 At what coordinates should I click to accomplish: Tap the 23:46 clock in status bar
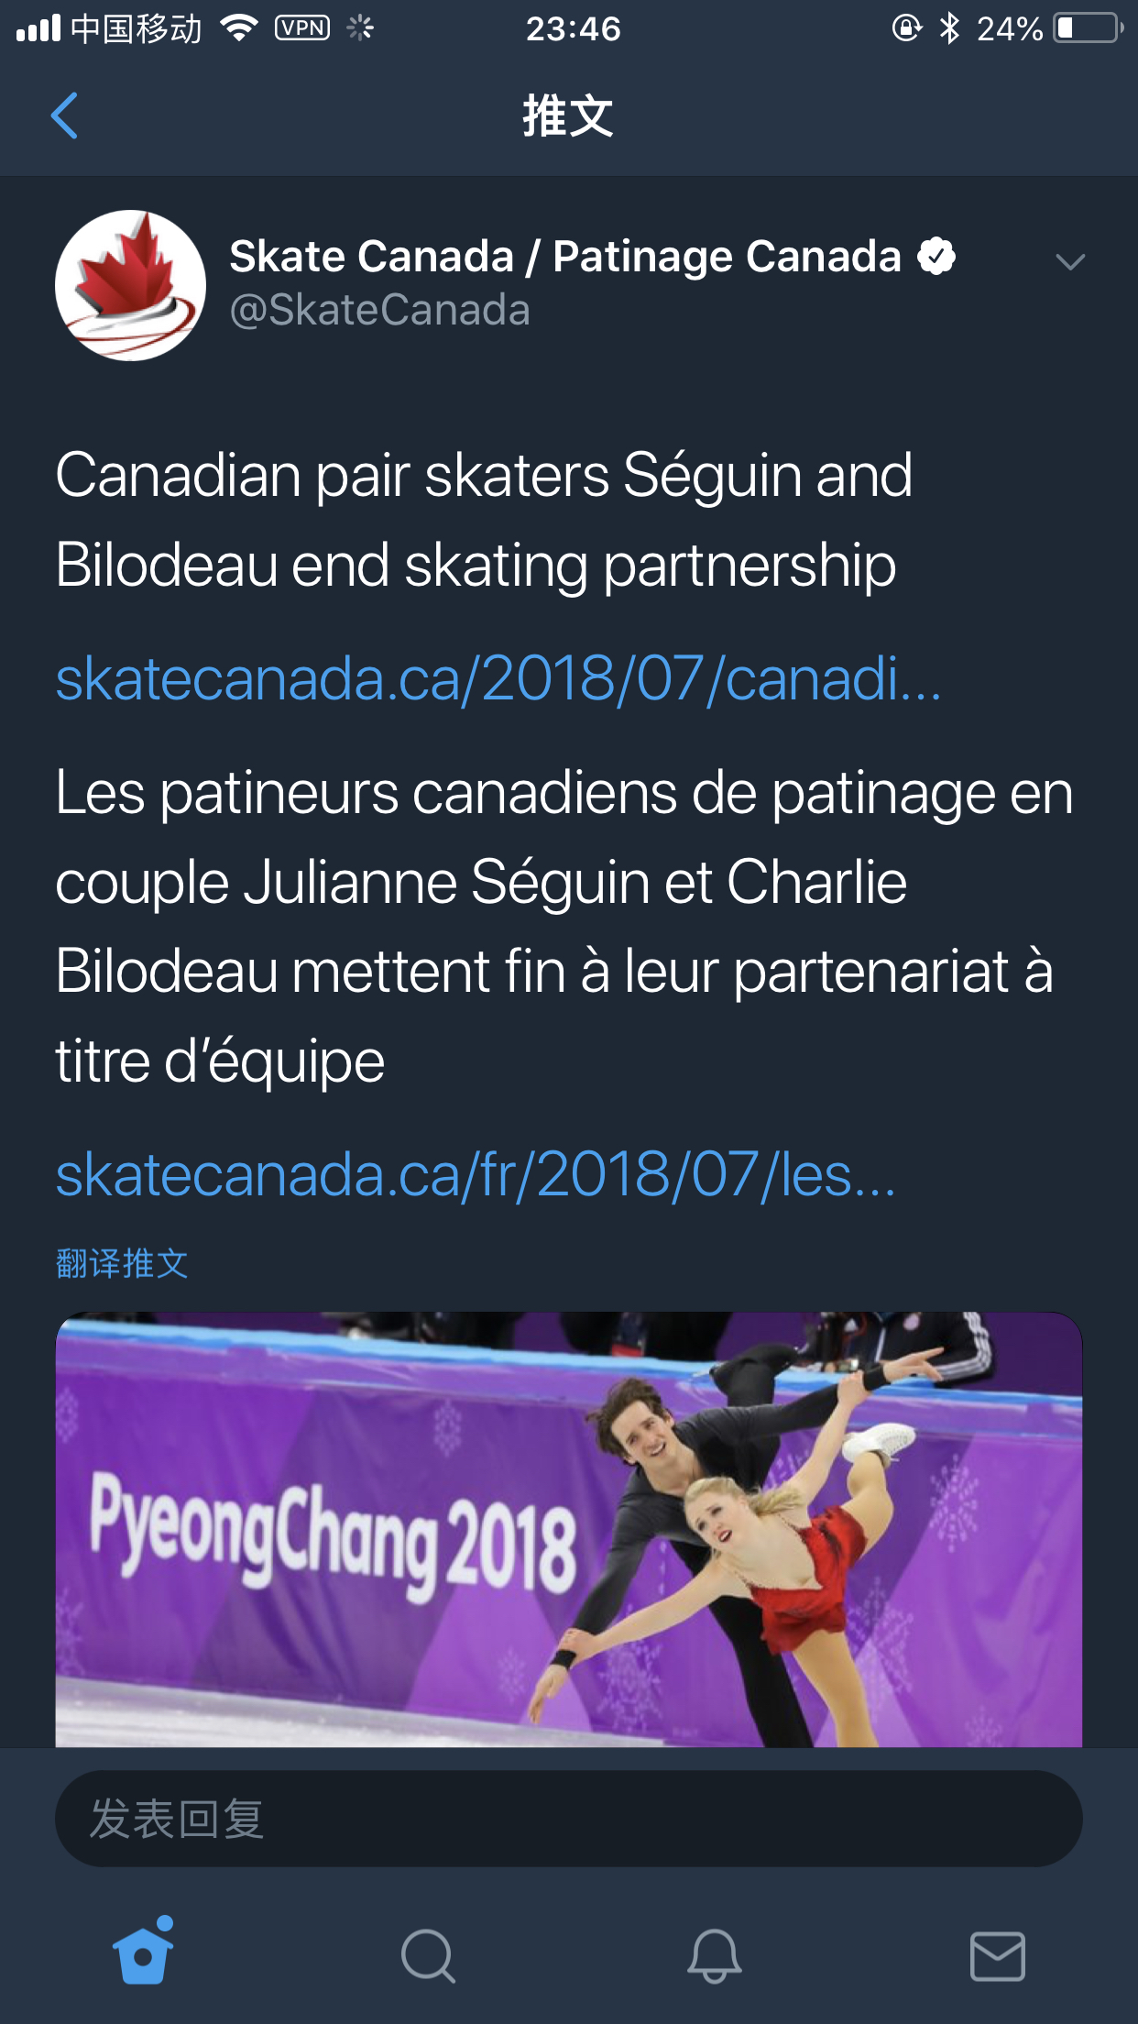[573, 28]
